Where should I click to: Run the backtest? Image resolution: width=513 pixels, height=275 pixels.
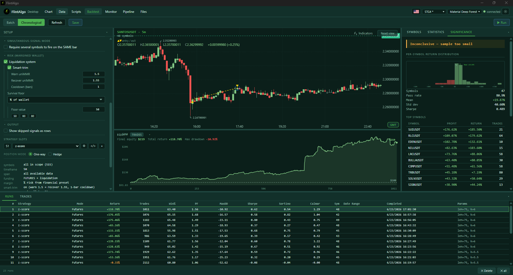pos(502,23)
